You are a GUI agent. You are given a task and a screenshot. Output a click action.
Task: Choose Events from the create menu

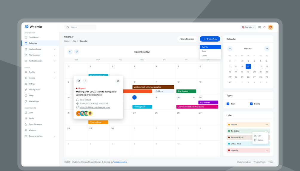pyautogui.click(x=210, y=47)
